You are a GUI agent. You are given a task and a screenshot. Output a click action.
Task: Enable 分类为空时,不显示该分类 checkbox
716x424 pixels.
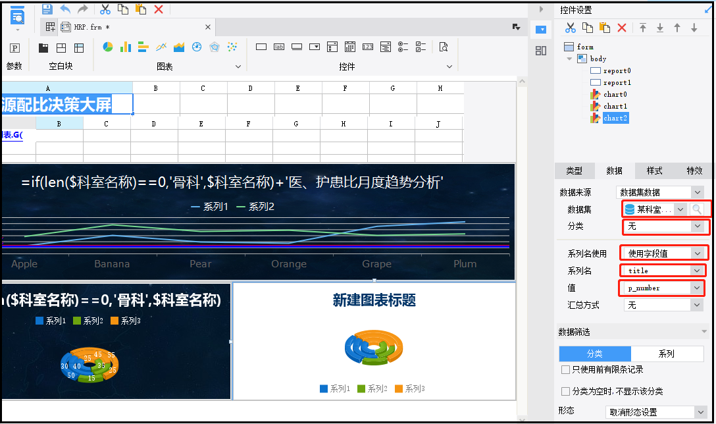[x=565, y=392]
